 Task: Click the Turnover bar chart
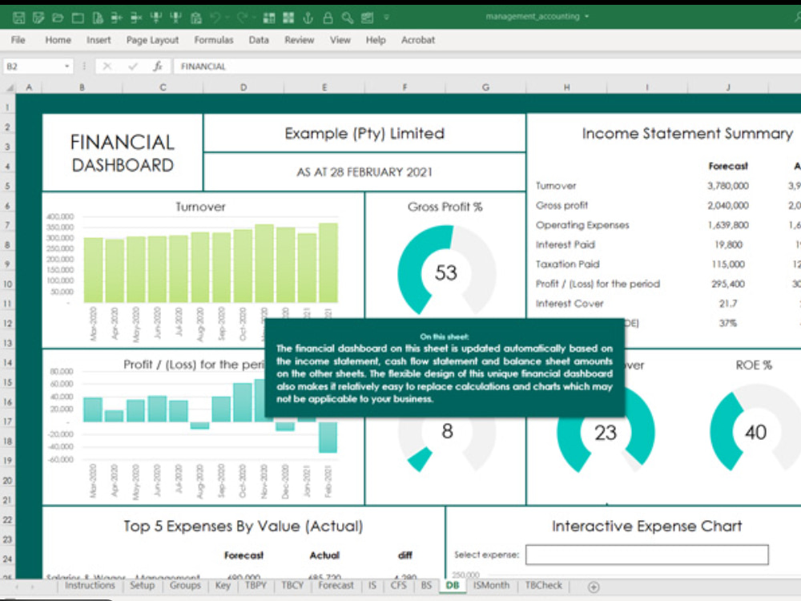click(203, 270)
